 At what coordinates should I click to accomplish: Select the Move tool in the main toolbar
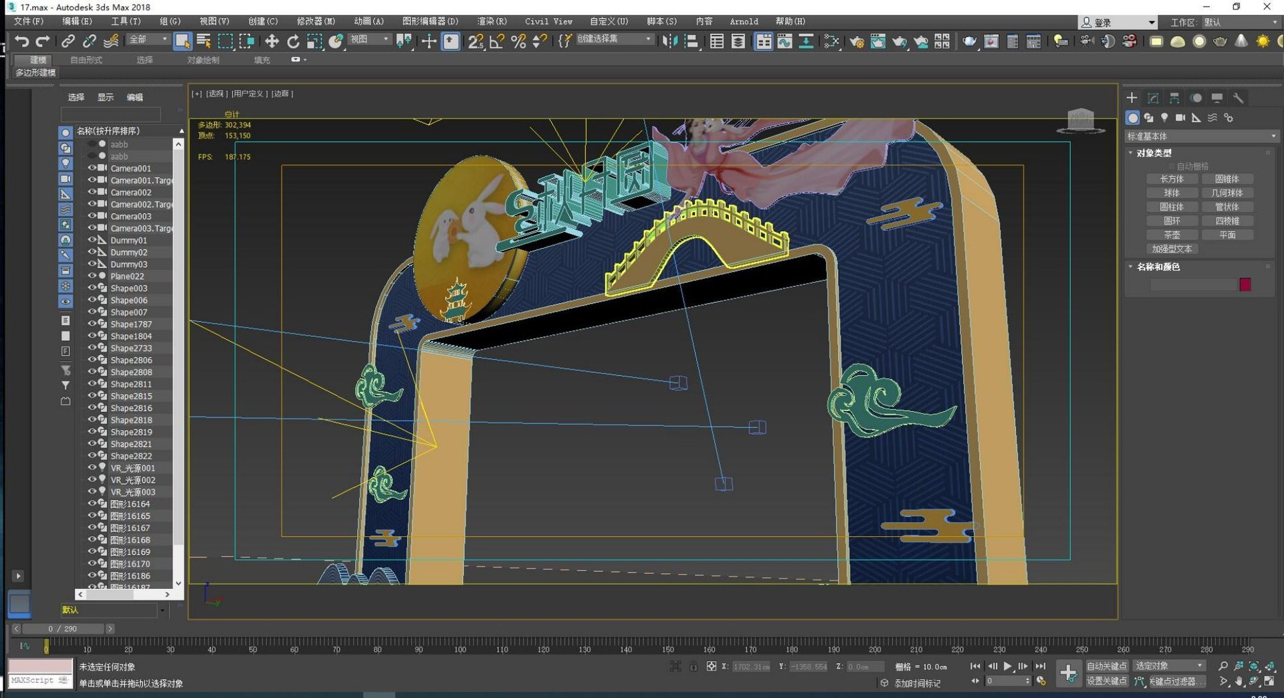tap(272, 41)
